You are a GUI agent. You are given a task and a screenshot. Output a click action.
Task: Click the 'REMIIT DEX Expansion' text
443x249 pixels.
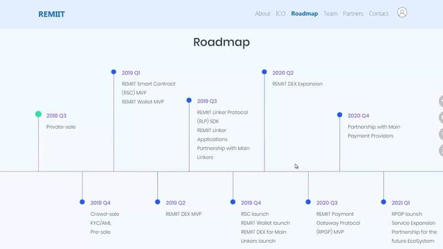click(297, 84)
